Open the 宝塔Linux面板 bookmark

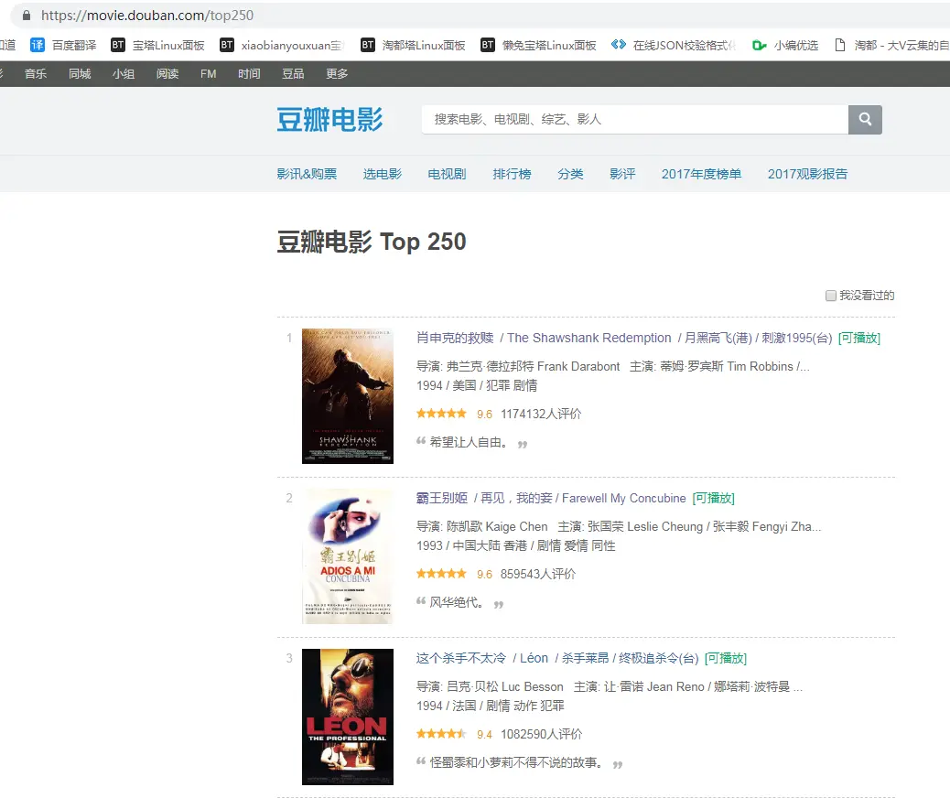[x=157, y=46]
